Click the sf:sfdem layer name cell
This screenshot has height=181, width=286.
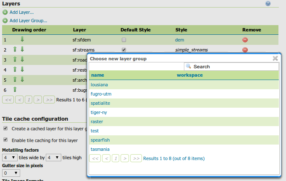(82, 40)
